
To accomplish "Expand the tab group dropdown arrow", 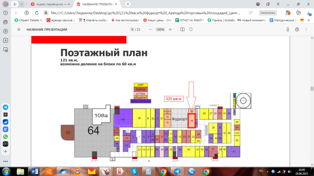I will (x=21, y=4).
